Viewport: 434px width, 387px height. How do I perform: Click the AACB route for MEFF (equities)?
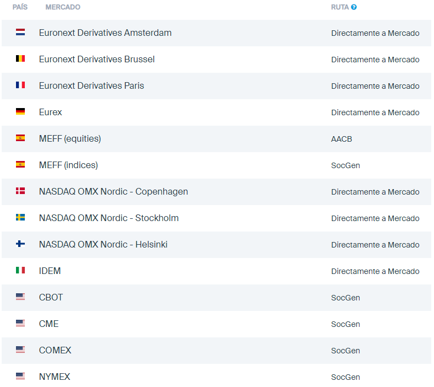point(341,139)
